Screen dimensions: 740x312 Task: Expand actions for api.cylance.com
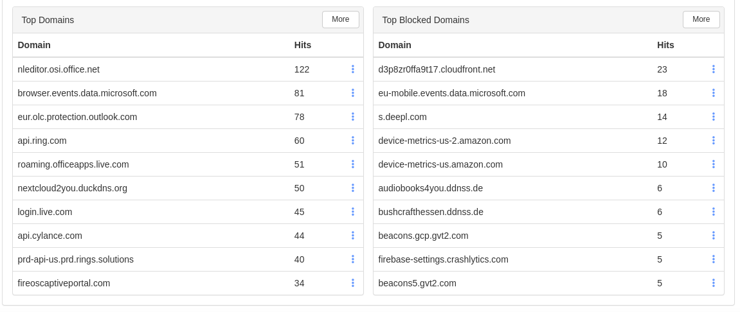[352, 235]
